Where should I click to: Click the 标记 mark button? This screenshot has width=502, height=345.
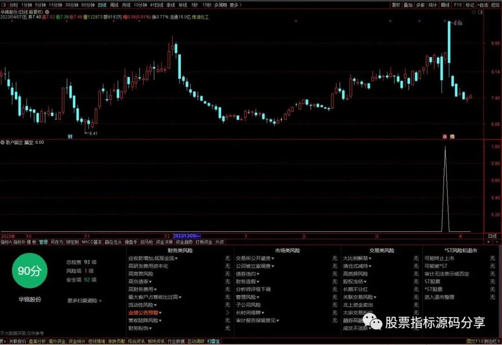point(470,5)
